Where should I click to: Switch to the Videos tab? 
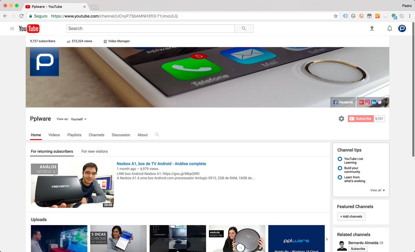(54, 135)
